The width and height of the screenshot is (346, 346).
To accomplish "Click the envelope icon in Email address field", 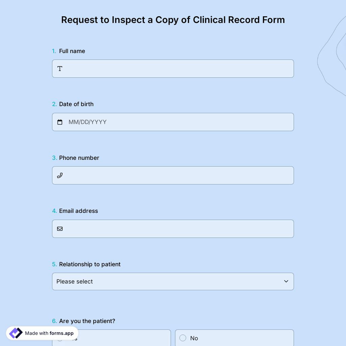I will (60, 228).
